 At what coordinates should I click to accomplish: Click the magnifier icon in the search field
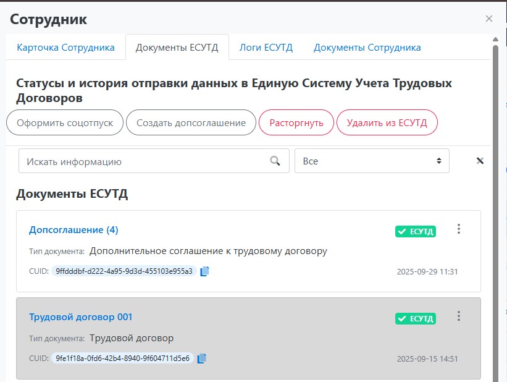pyautogui.click(x=275, y=161)
